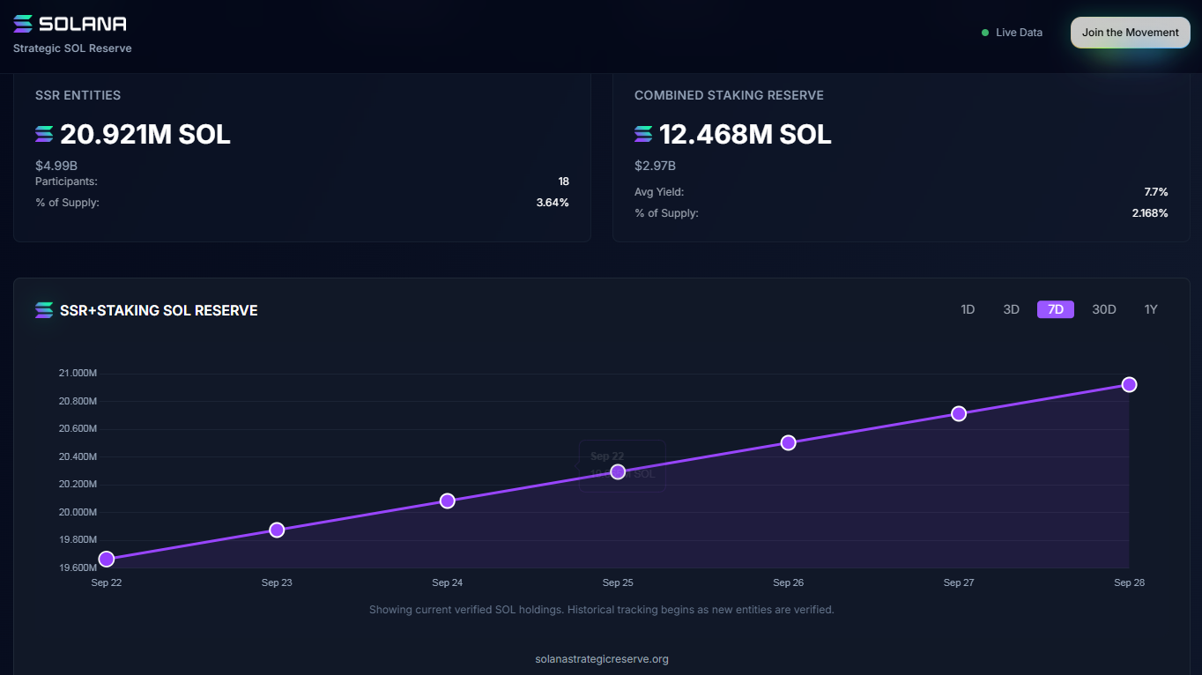Select the 30D chart range

1104,309
